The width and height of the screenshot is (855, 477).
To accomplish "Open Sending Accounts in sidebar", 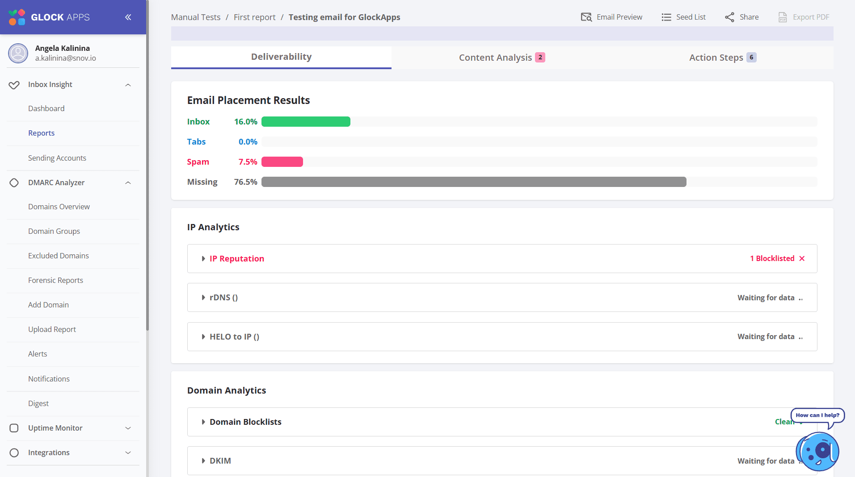I will point(57,158).
